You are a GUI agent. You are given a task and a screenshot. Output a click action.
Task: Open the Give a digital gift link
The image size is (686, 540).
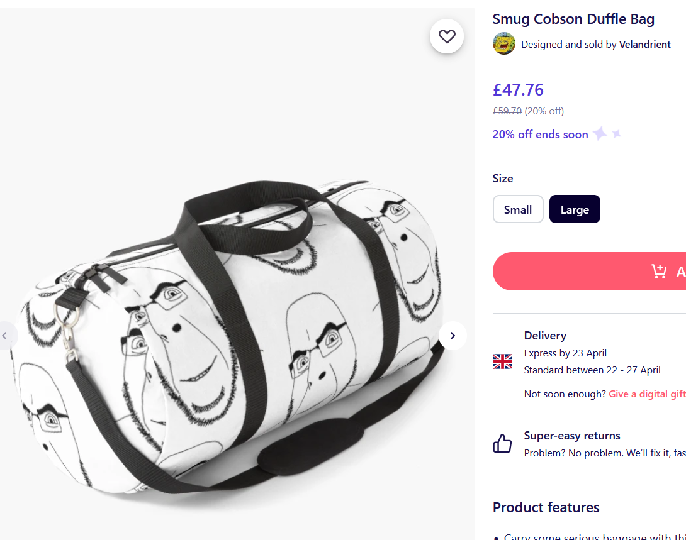(647, 394)
